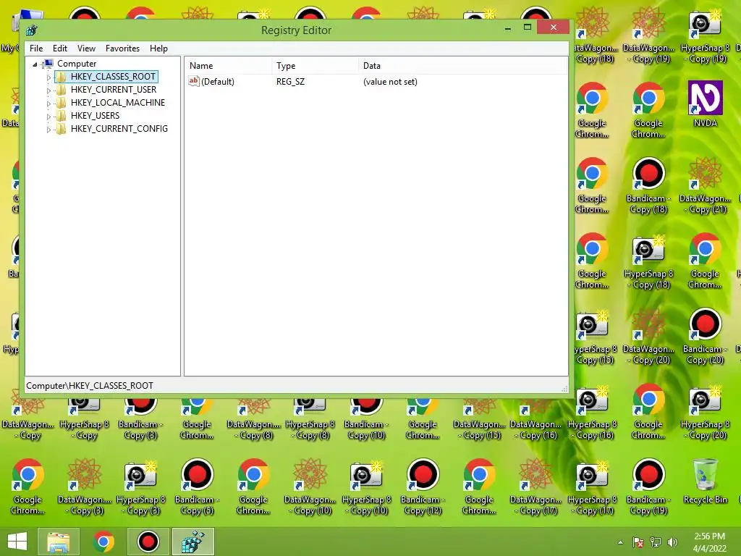741x556 pixels.
Task: Open File Explorer from the taskbar
Action: click(x=59, y=542)
